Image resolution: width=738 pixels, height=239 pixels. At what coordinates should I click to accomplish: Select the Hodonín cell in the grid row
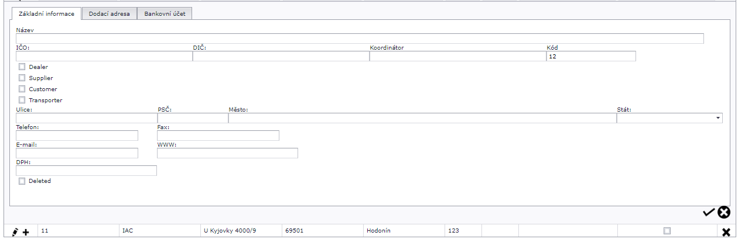pyautogui.click(x=403, y=231)
